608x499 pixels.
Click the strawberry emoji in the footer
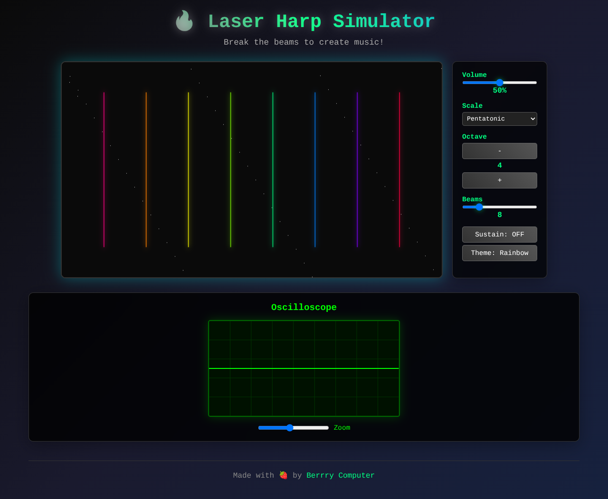point(283,475)
